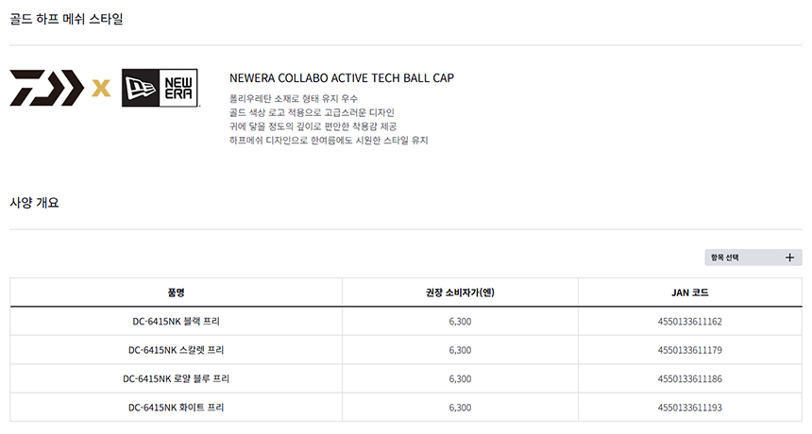The height and width of the screenshot is (434, 812).
Task: Click JAN code 4550133611162
Action: (689, 322)
